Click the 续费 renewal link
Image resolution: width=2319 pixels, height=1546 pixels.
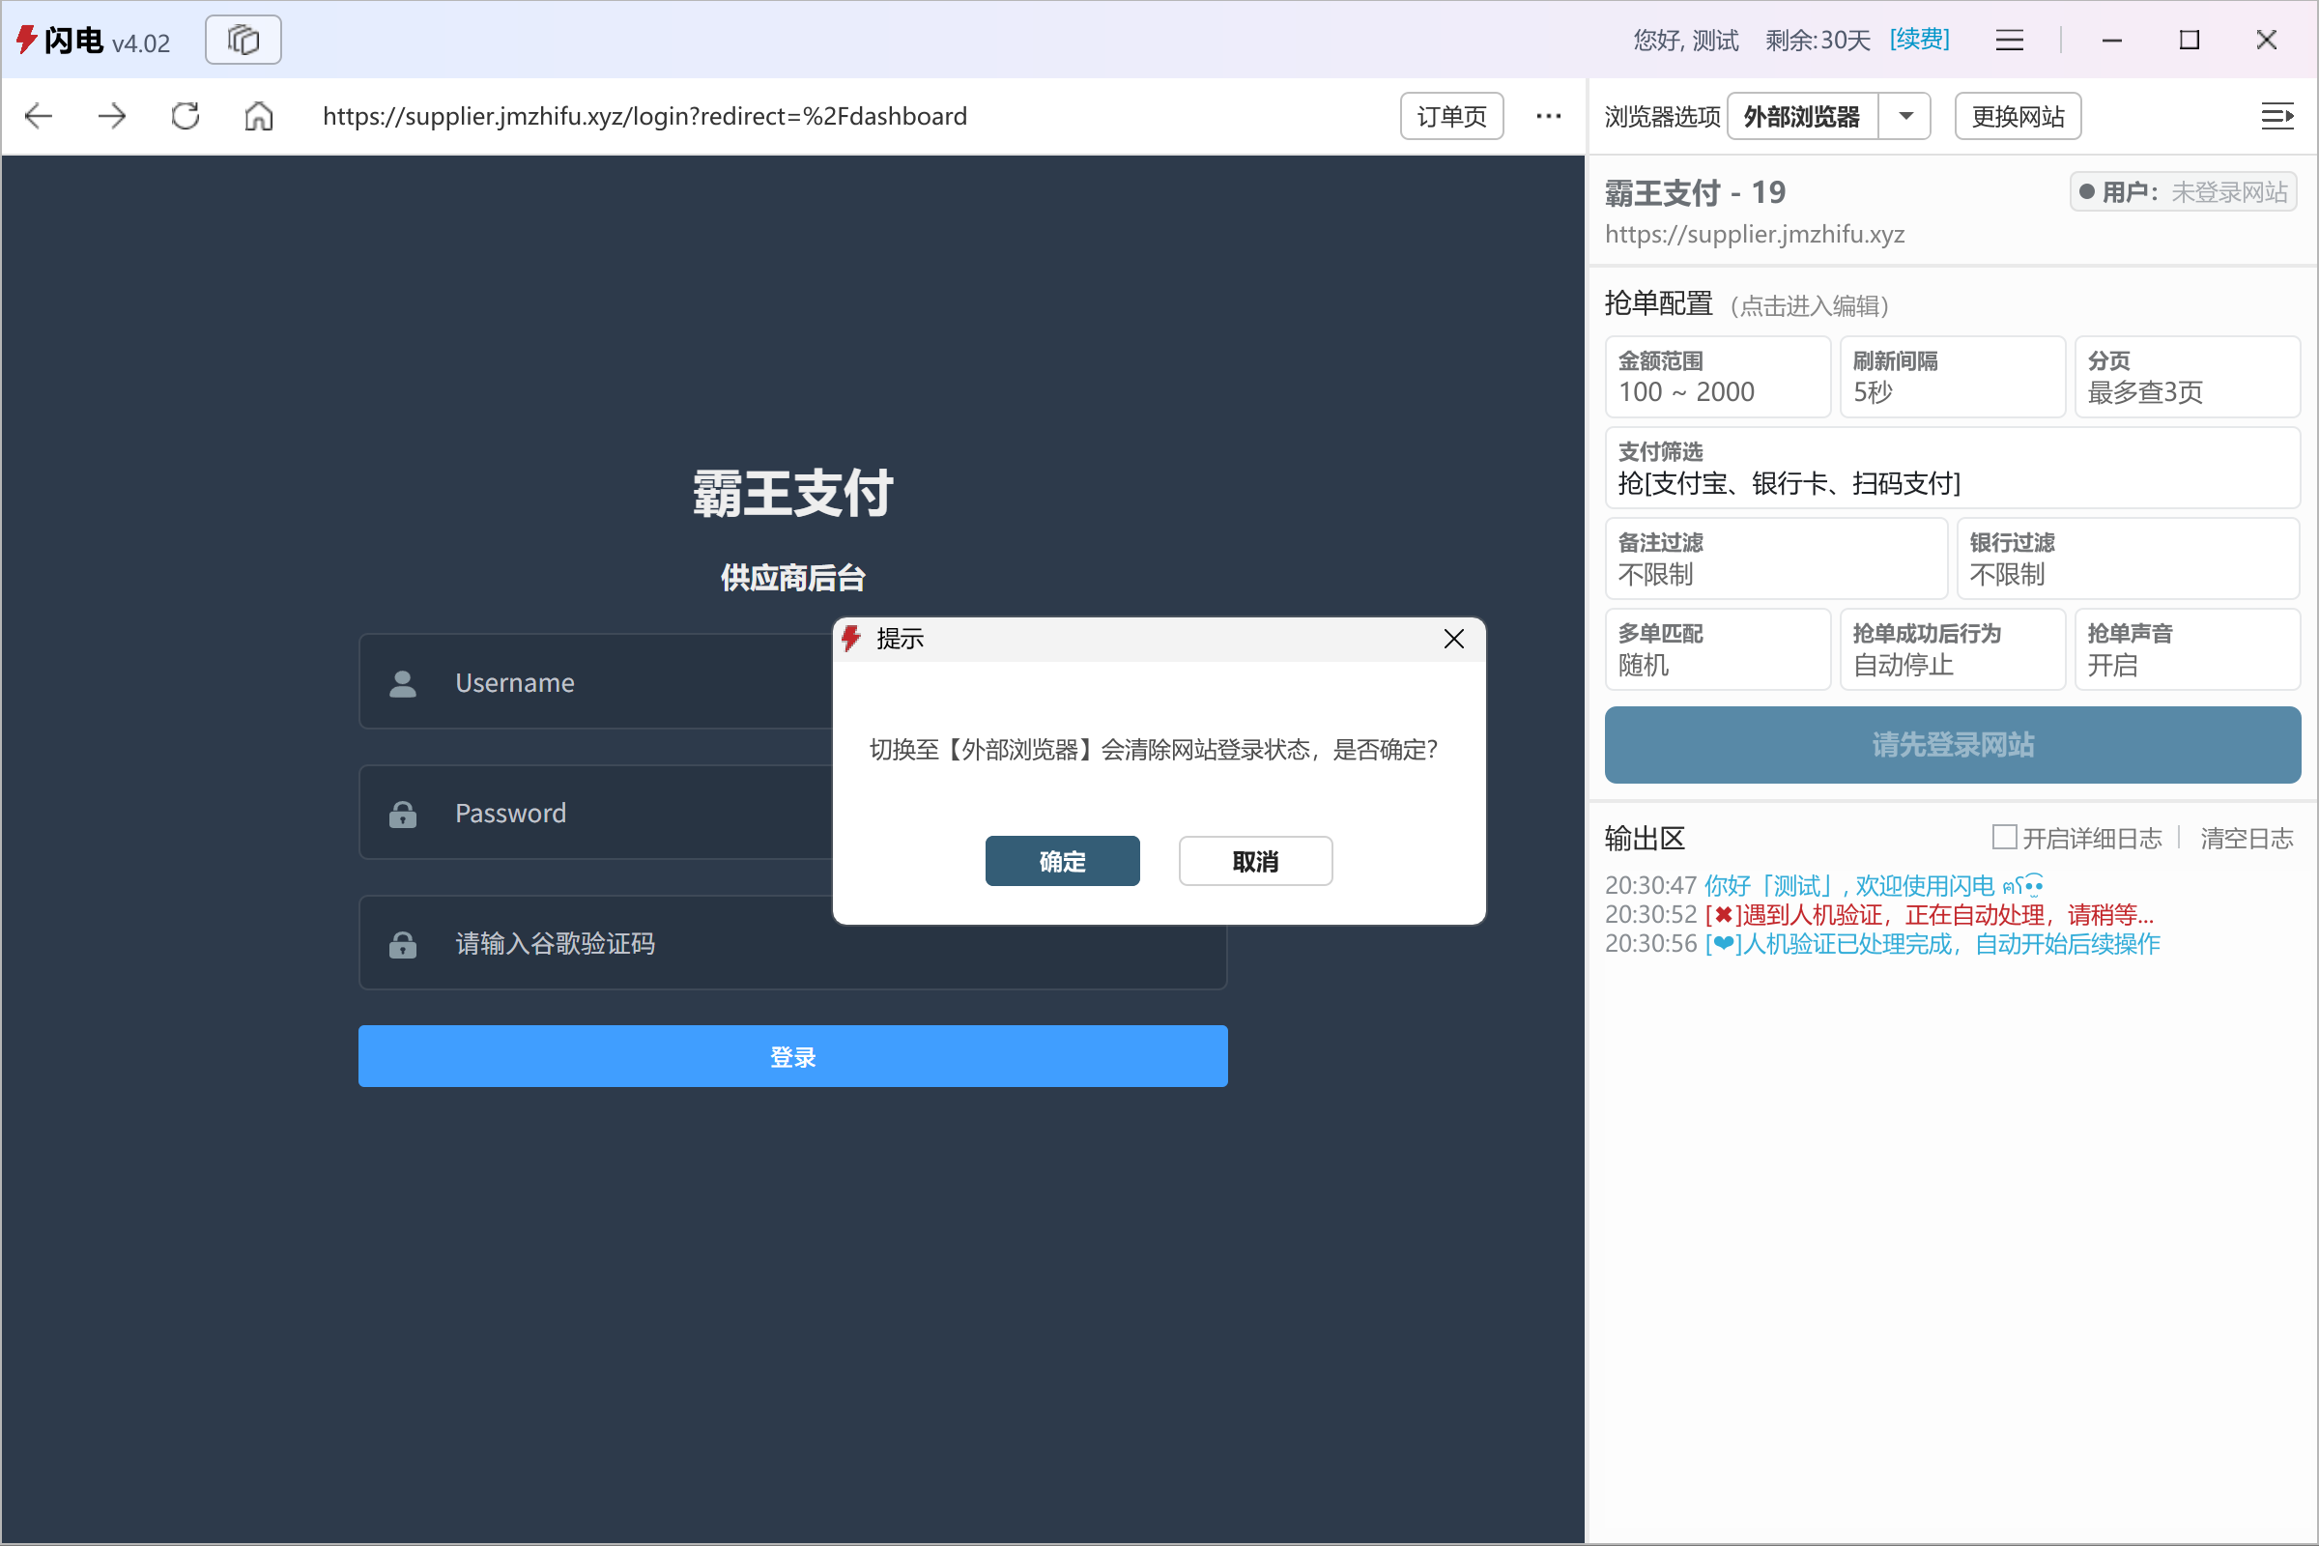(1918, 40)
